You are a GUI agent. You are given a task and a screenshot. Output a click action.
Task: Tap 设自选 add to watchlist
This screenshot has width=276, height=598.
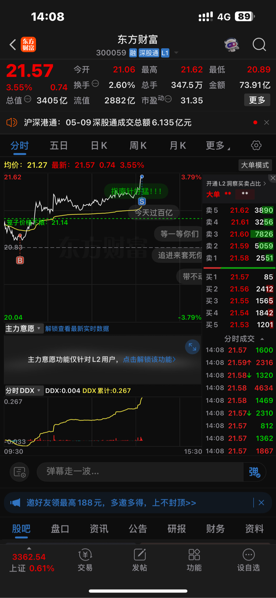point(248,560)
